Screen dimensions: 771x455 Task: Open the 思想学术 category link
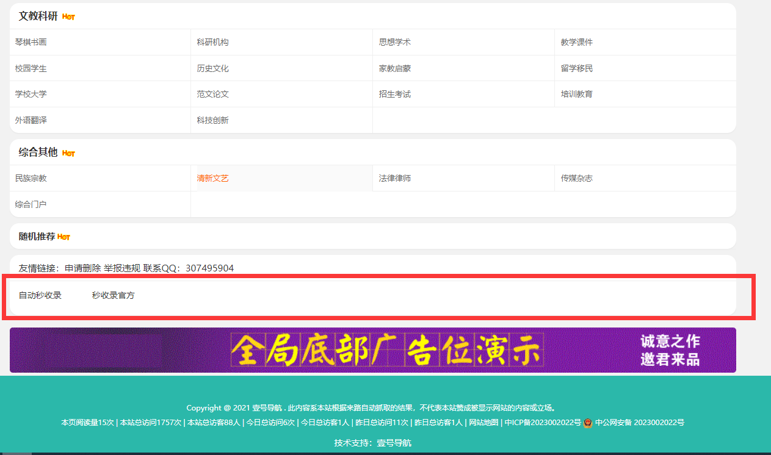point(394,43)
